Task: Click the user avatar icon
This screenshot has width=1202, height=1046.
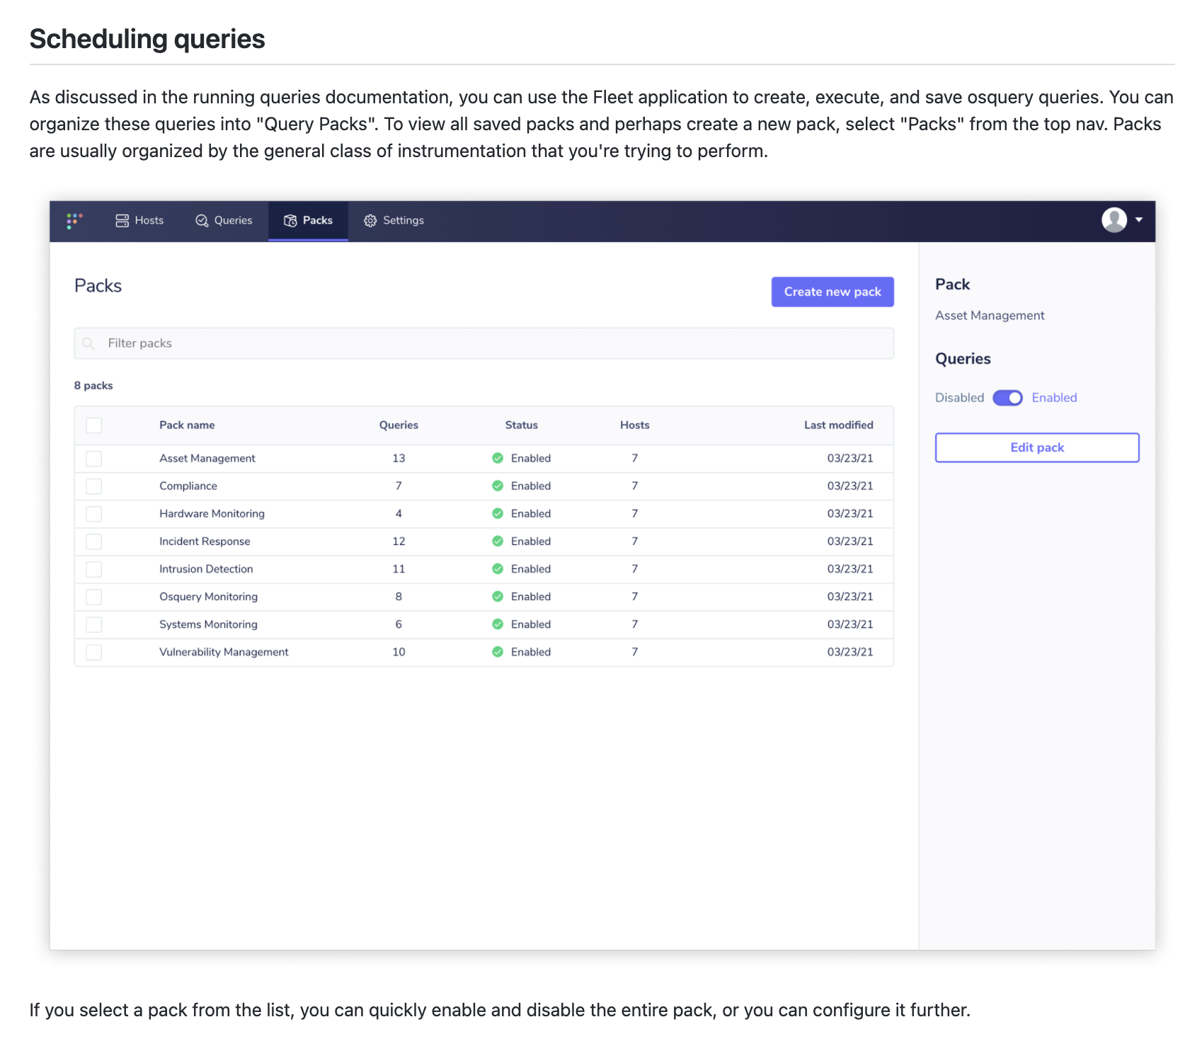Action: (1114, 220)
